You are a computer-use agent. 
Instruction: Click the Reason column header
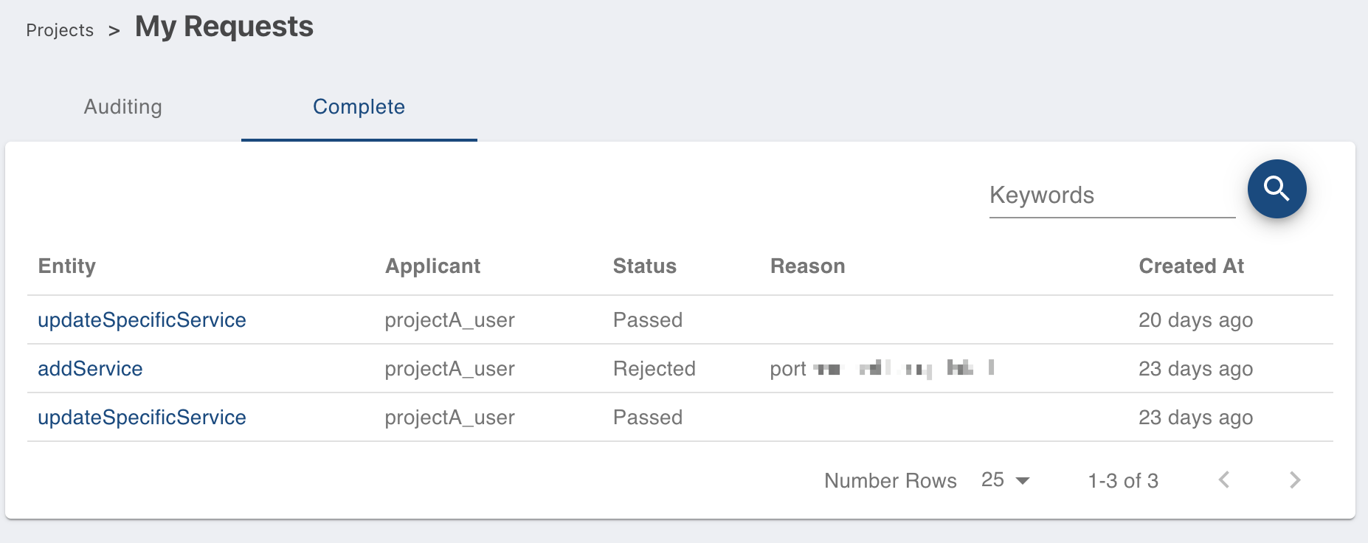tap(808, 266)
